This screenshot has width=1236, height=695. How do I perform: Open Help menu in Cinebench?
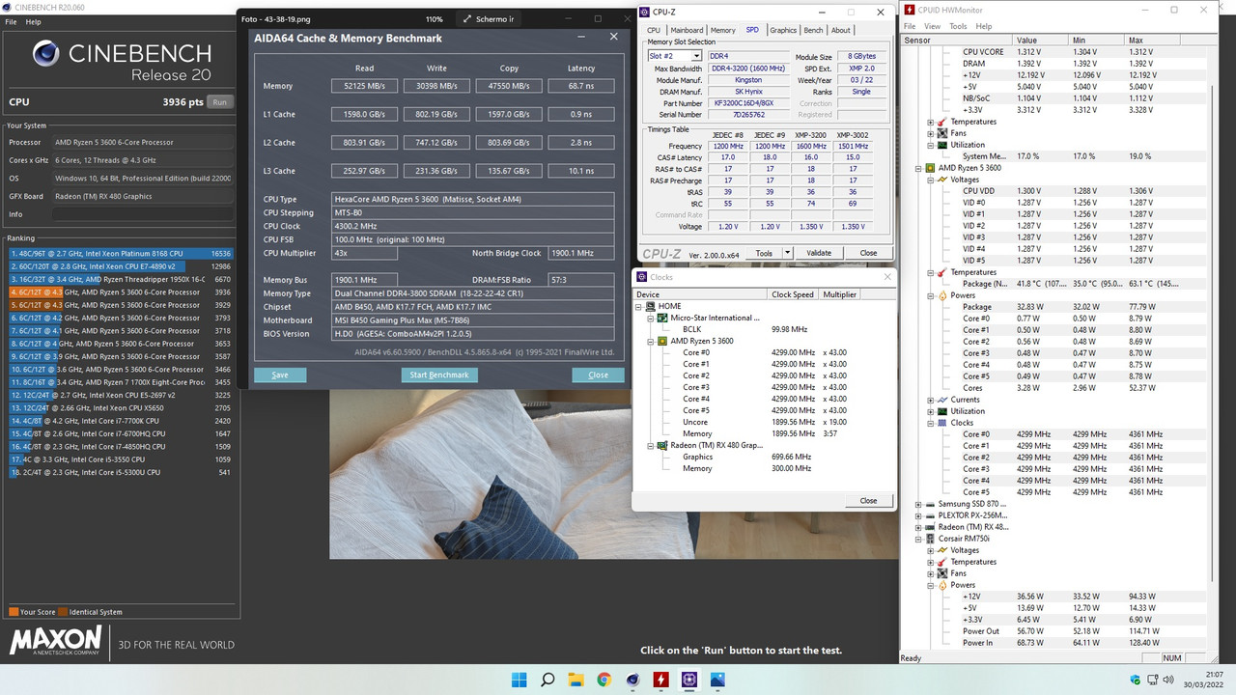point(33,21)
